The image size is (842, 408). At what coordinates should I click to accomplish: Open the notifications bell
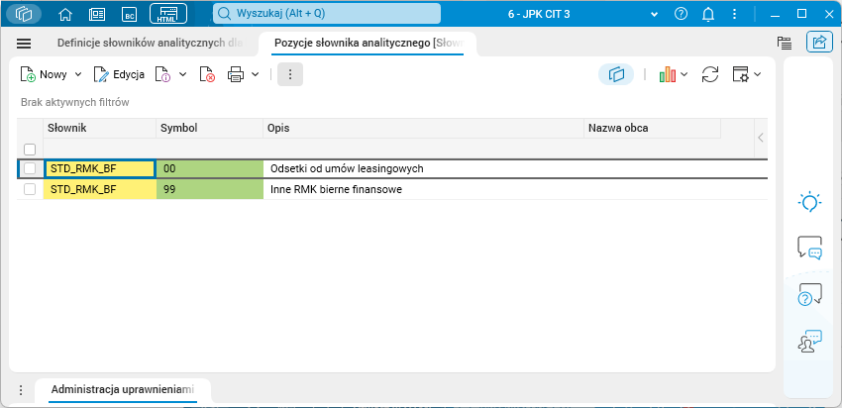pos(708,14)
